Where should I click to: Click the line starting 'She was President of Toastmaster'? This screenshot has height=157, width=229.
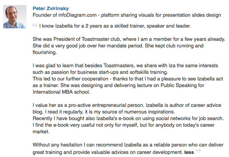129,39
